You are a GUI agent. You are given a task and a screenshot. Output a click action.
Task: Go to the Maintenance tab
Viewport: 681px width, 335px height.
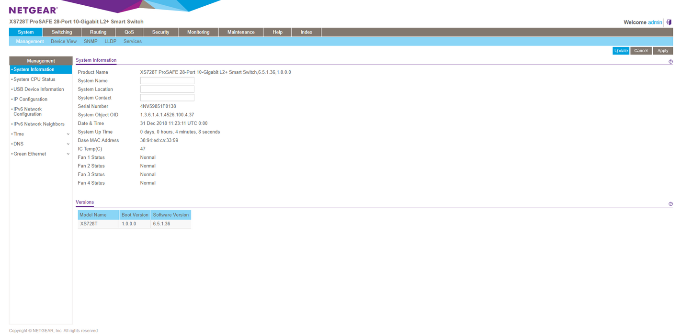[241, 32]
